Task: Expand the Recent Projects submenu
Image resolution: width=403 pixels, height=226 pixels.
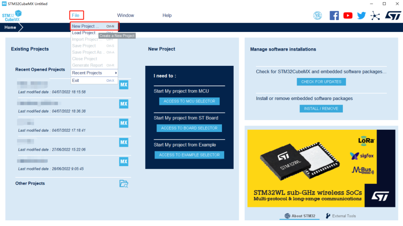Action: [x=94, y=73]
